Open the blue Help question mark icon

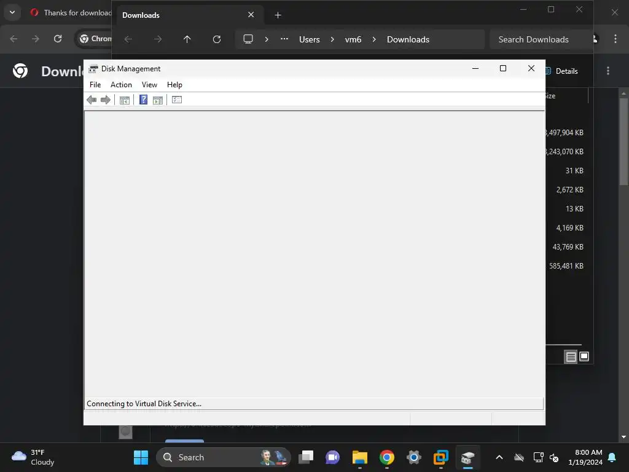tap(143, 100)
